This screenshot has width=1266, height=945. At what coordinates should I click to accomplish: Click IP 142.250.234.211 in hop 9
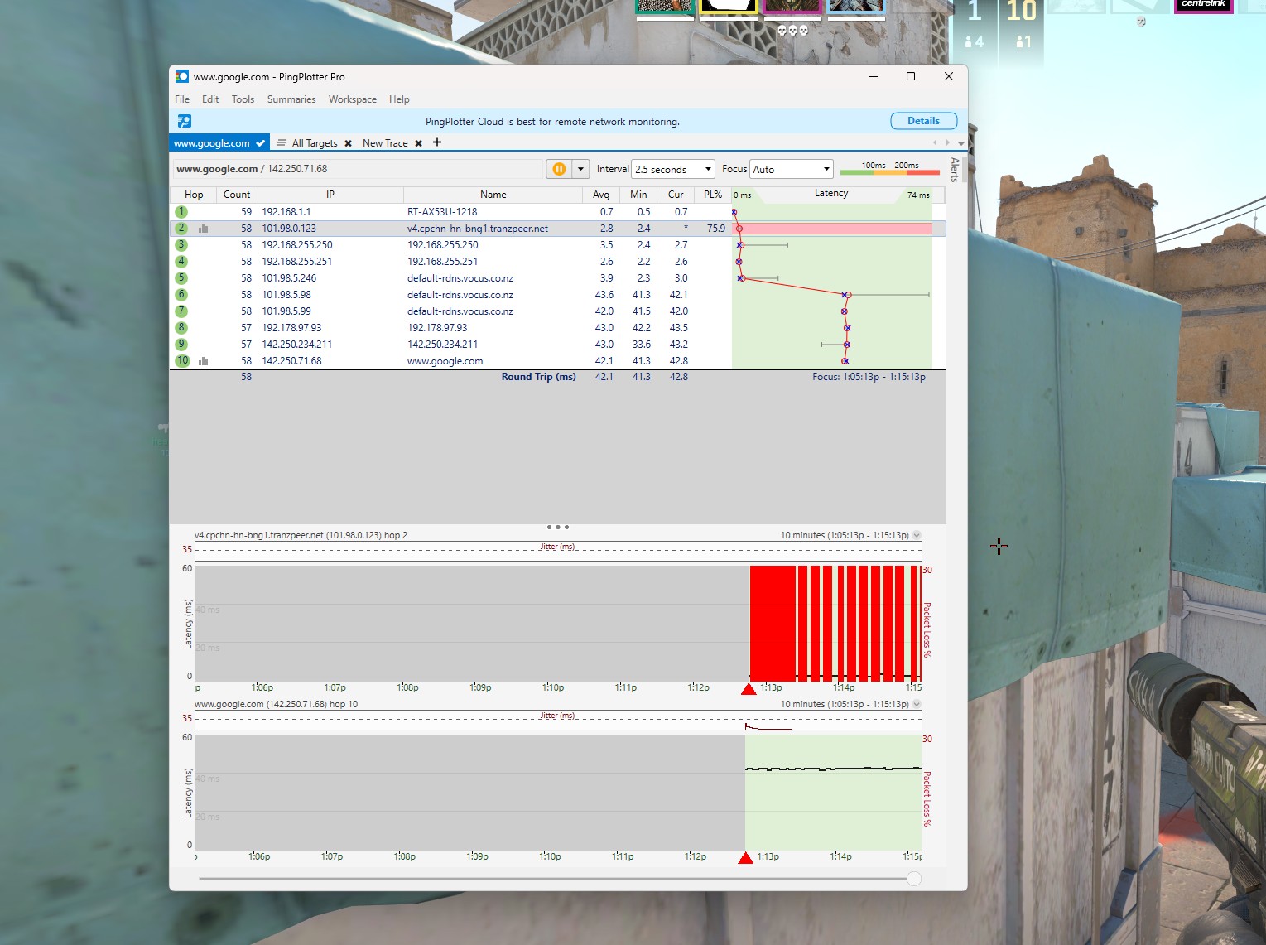pyautogui.click(x=296, y=345)
